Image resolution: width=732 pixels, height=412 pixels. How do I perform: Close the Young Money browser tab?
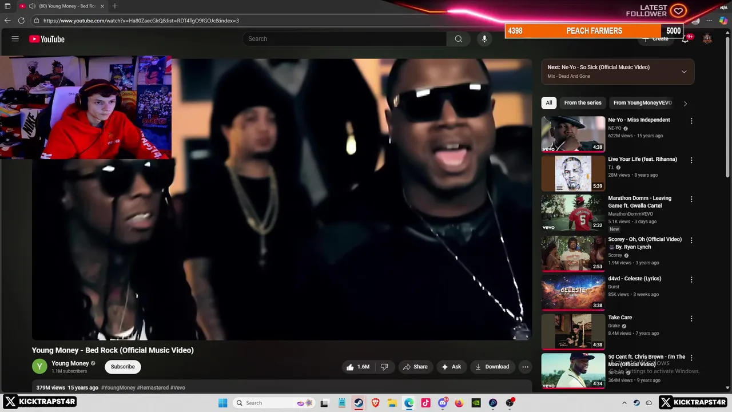click(x=102, y=6)
